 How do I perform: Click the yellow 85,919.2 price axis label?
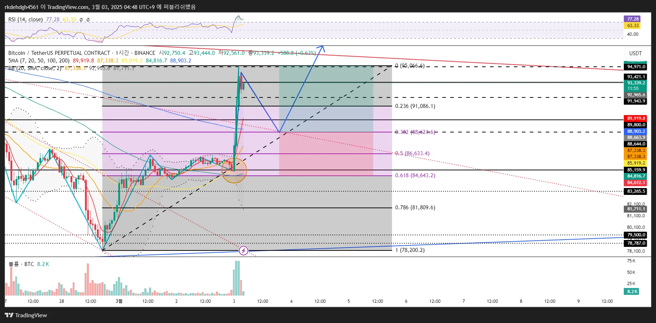coord(636,163)
